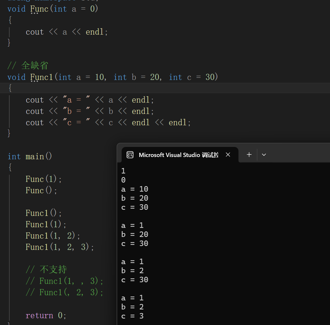Click console output line 'c = 3'

(x=132, y=316)
